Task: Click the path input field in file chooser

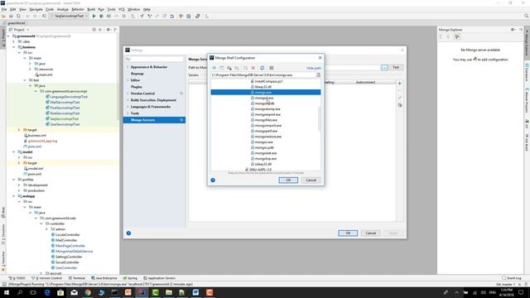Action: click(263, 75)
